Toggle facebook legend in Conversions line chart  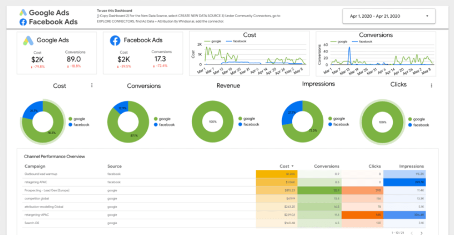coord(362,42)
